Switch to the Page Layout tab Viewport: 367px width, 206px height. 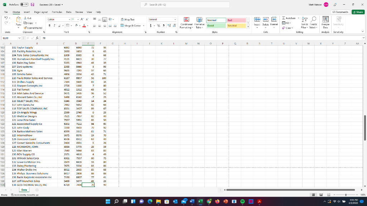41,12
